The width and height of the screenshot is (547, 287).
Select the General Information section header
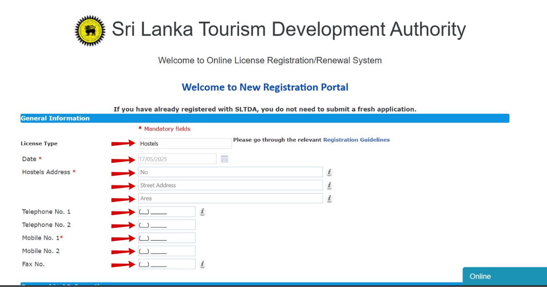[55, 118]
